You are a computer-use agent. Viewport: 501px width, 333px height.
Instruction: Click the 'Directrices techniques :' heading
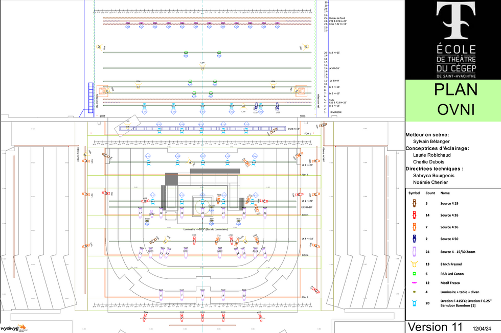click(435, 169)
